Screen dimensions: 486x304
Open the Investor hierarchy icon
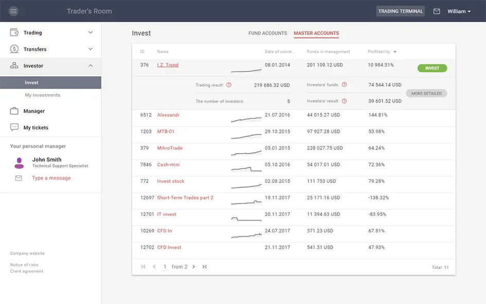coord(14,65)
